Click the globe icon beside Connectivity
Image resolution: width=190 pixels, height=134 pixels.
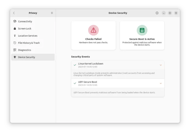coord(15,21)
